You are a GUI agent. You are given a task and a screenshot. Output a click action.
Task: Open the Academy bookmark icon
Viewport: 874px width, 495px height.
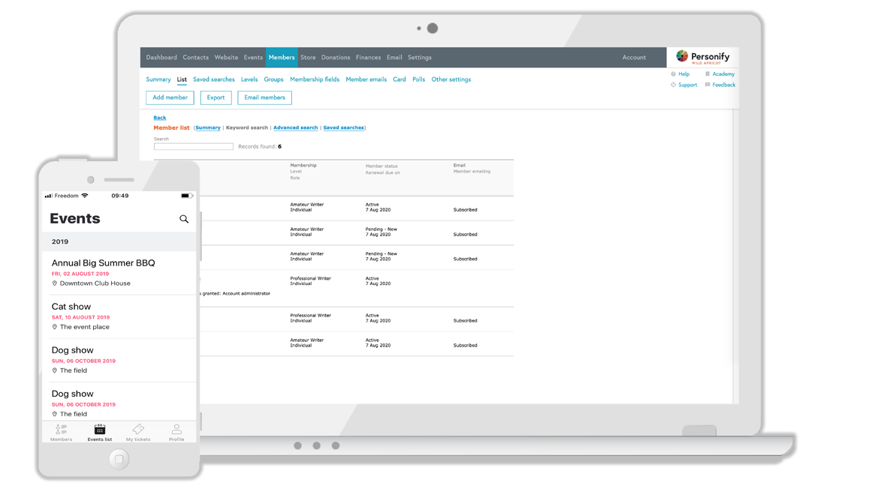coord(707,74)
